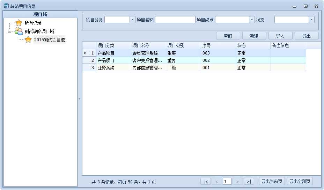Click the 查询 button
This screenshot has width=324, height=190.
point(228,36)
